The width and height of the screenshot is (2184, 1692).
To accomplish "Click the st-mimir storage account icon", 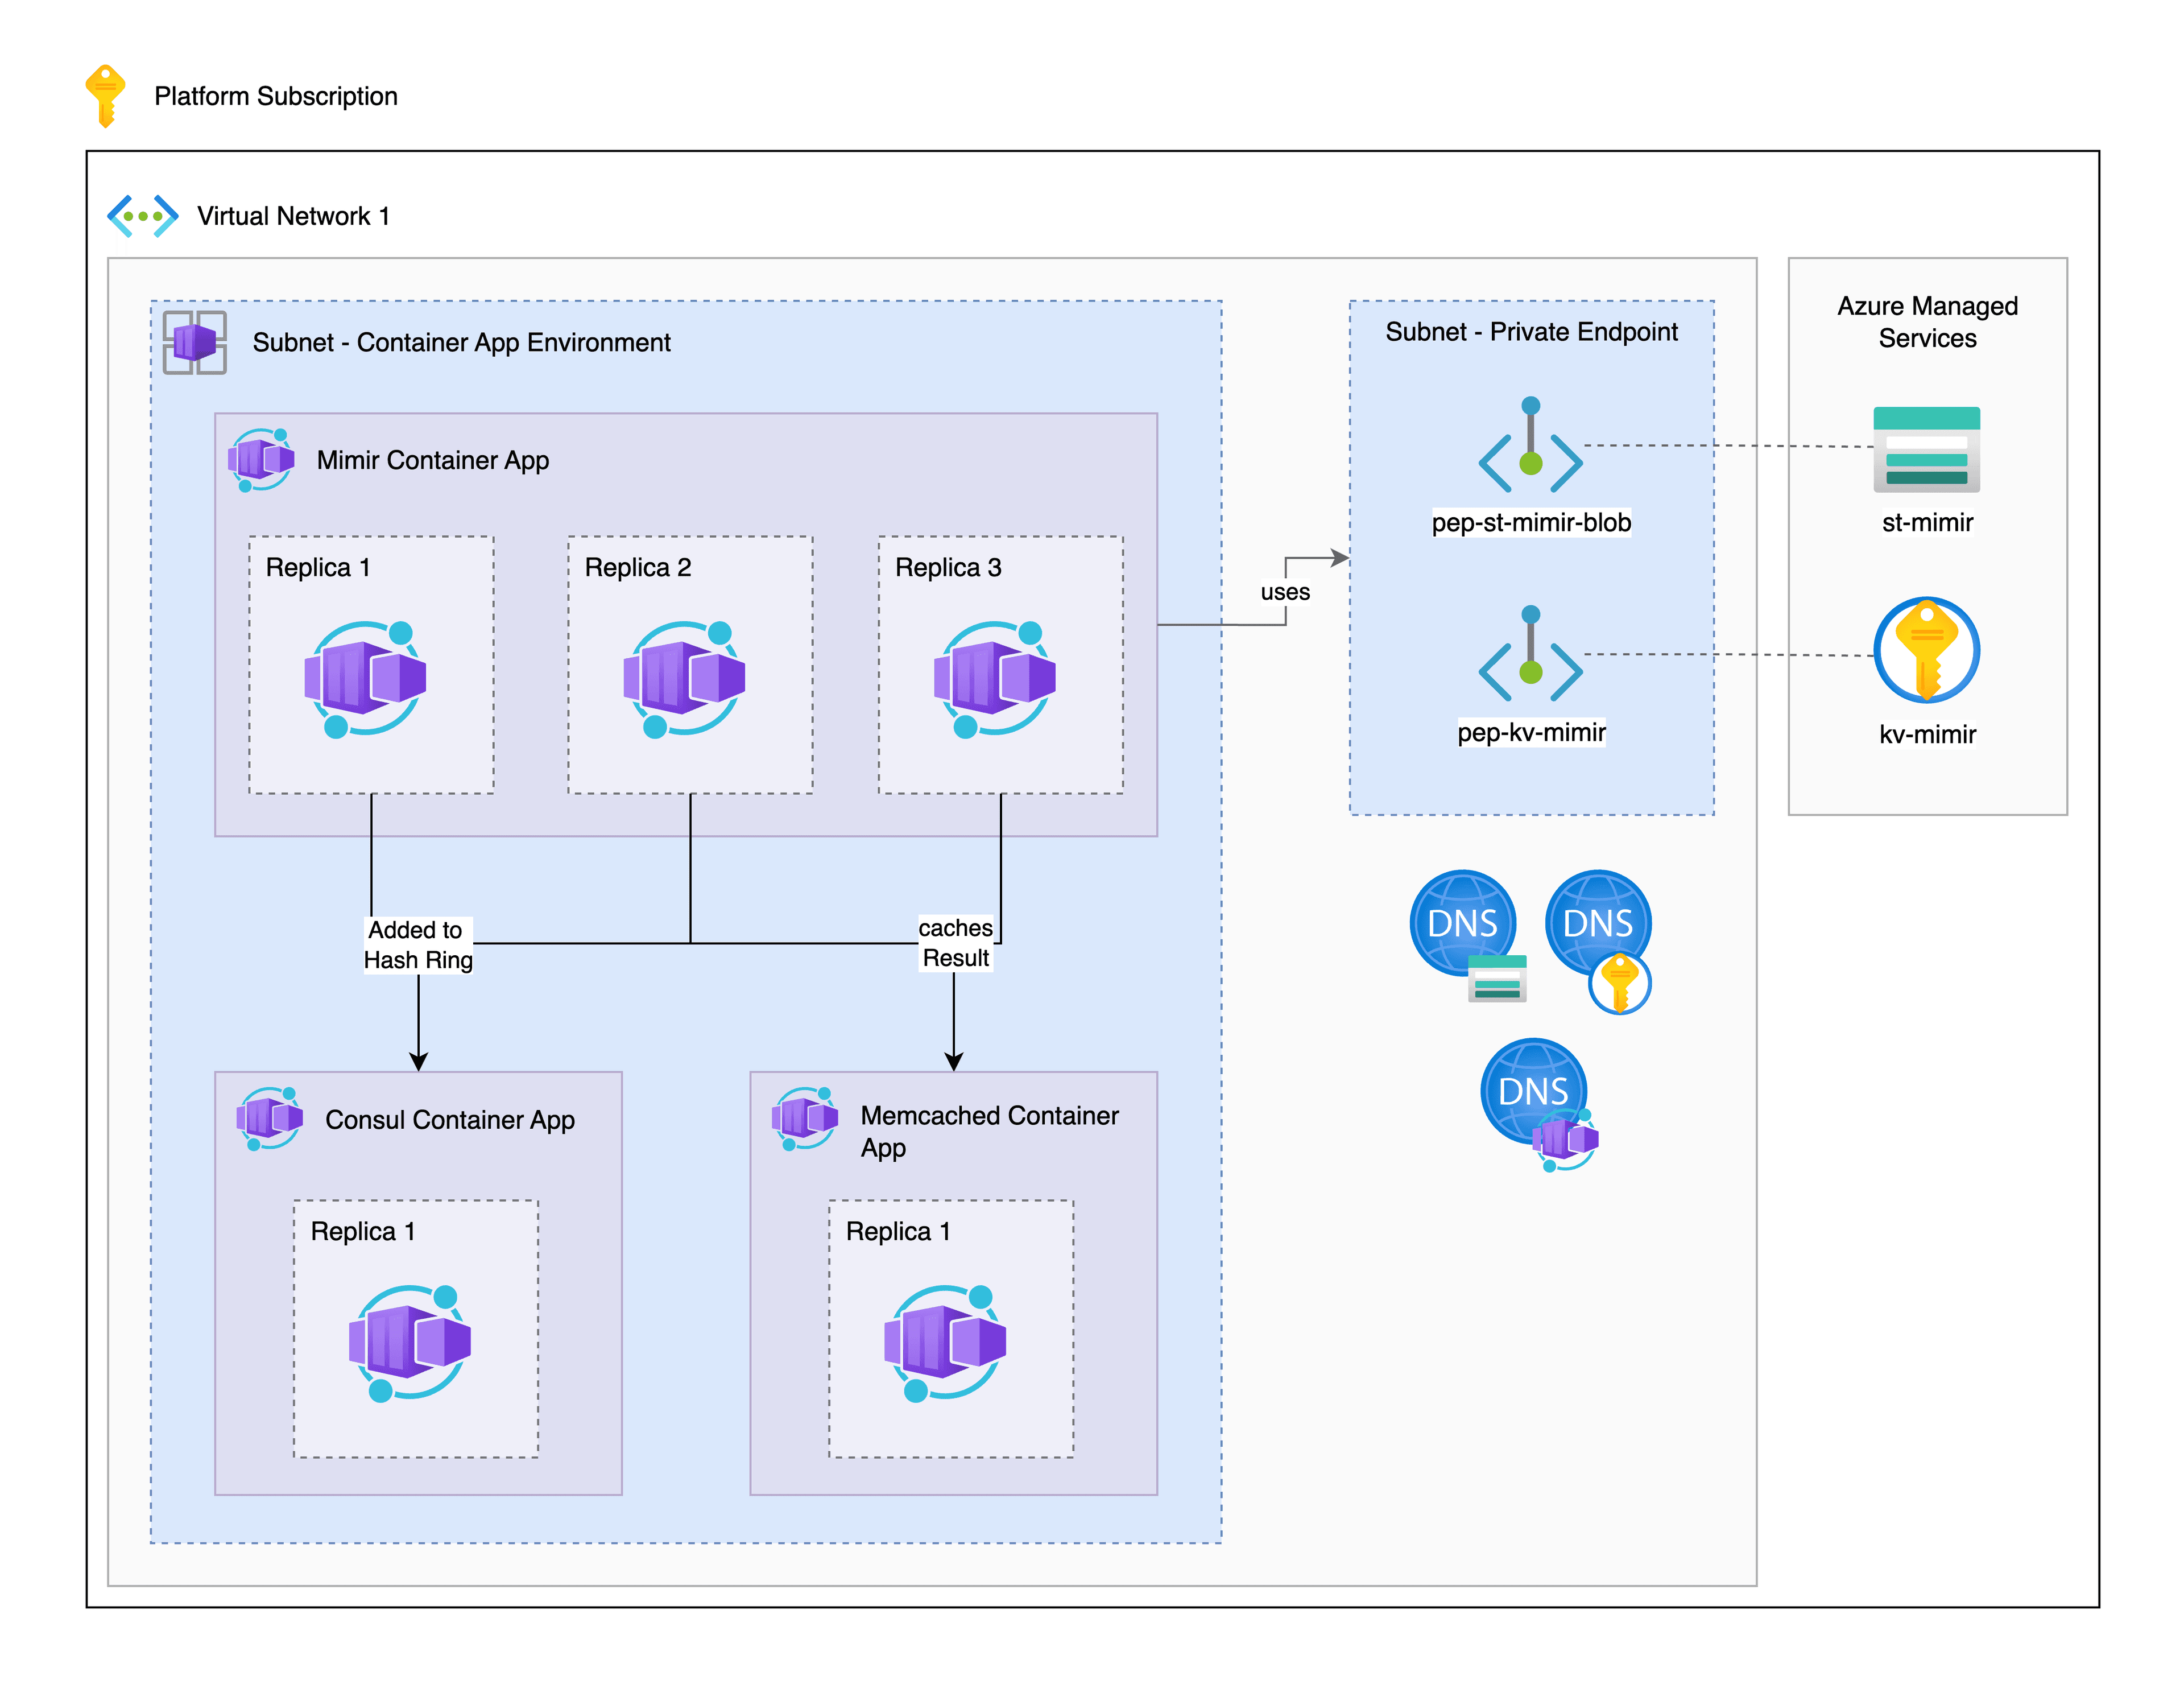I will pyautogui.click(x=1927, y=449).
